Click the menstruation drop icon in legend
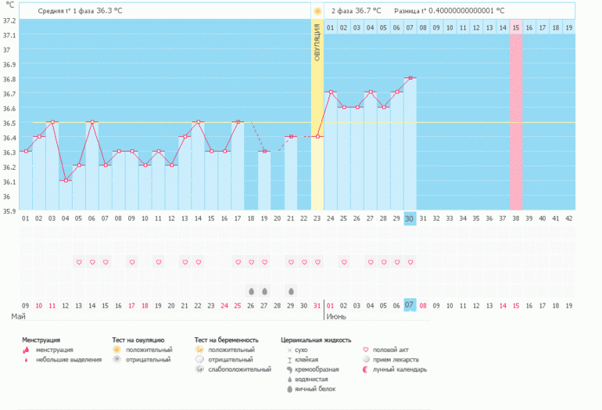Viewport: 602px width, 410px height. pos(26,350)
